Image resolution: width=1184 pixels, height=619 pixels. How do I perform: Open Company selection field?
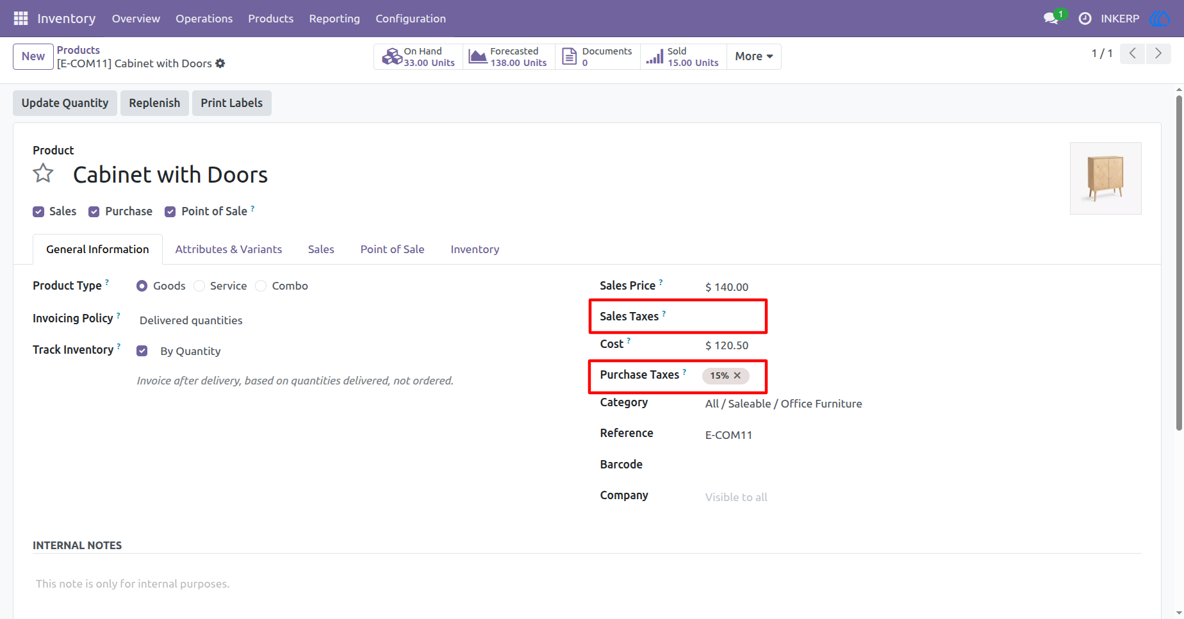coord(736,497)
